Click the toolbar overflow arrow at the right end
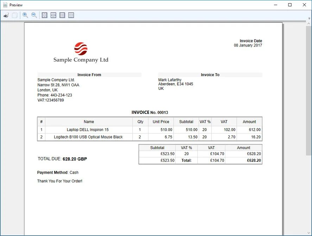312x236 pixels. tap(309, 18)
